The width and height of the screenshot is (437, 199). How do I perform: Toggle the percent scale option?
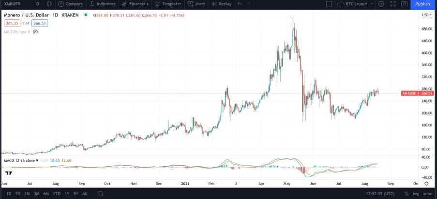pos(407,194)
